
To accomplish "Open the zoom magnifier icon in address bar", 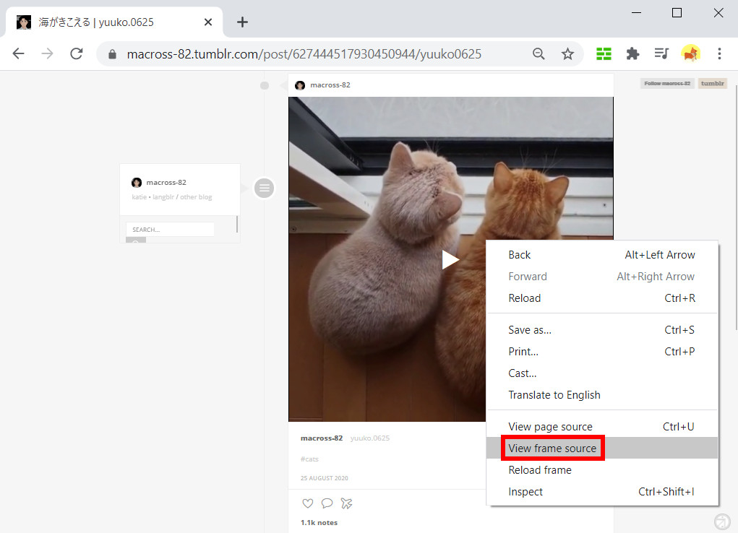I will [x=539, y=54].
